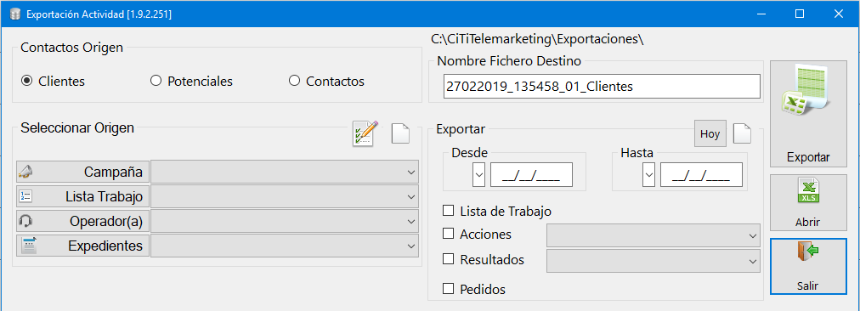Click the Lista Trabajo list button
Image resolution: width=860 pixels, height=311 pixels.
tap(82, 196)
